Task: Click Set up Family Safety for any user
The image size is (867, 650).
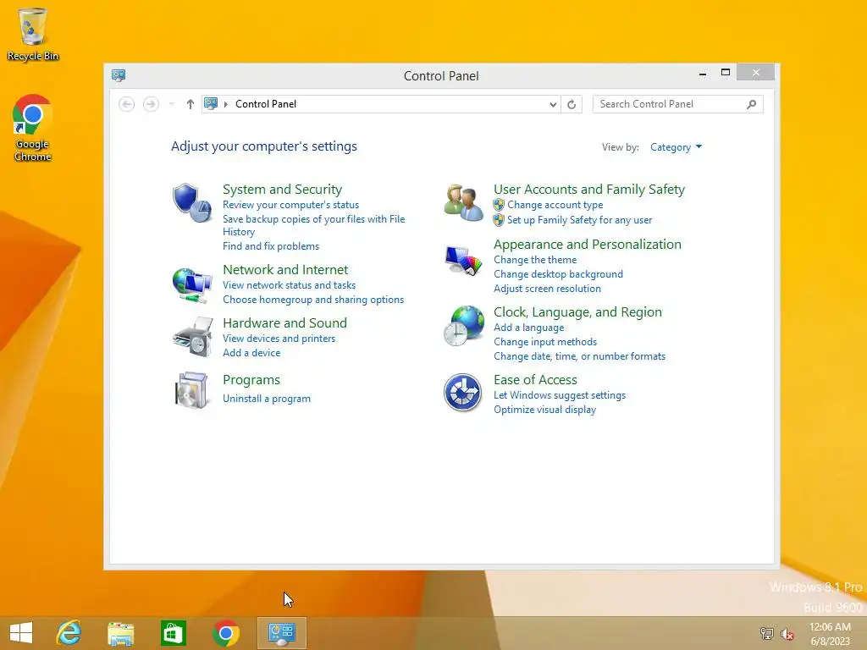Action: click(579, 220)
